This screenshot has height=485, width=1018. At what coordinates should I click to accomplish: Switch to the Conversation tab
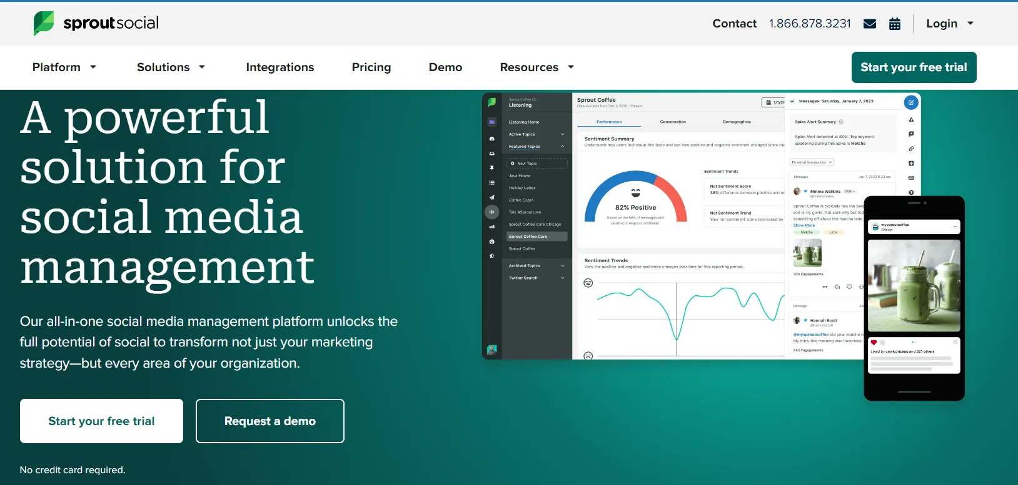pos(673,122)
